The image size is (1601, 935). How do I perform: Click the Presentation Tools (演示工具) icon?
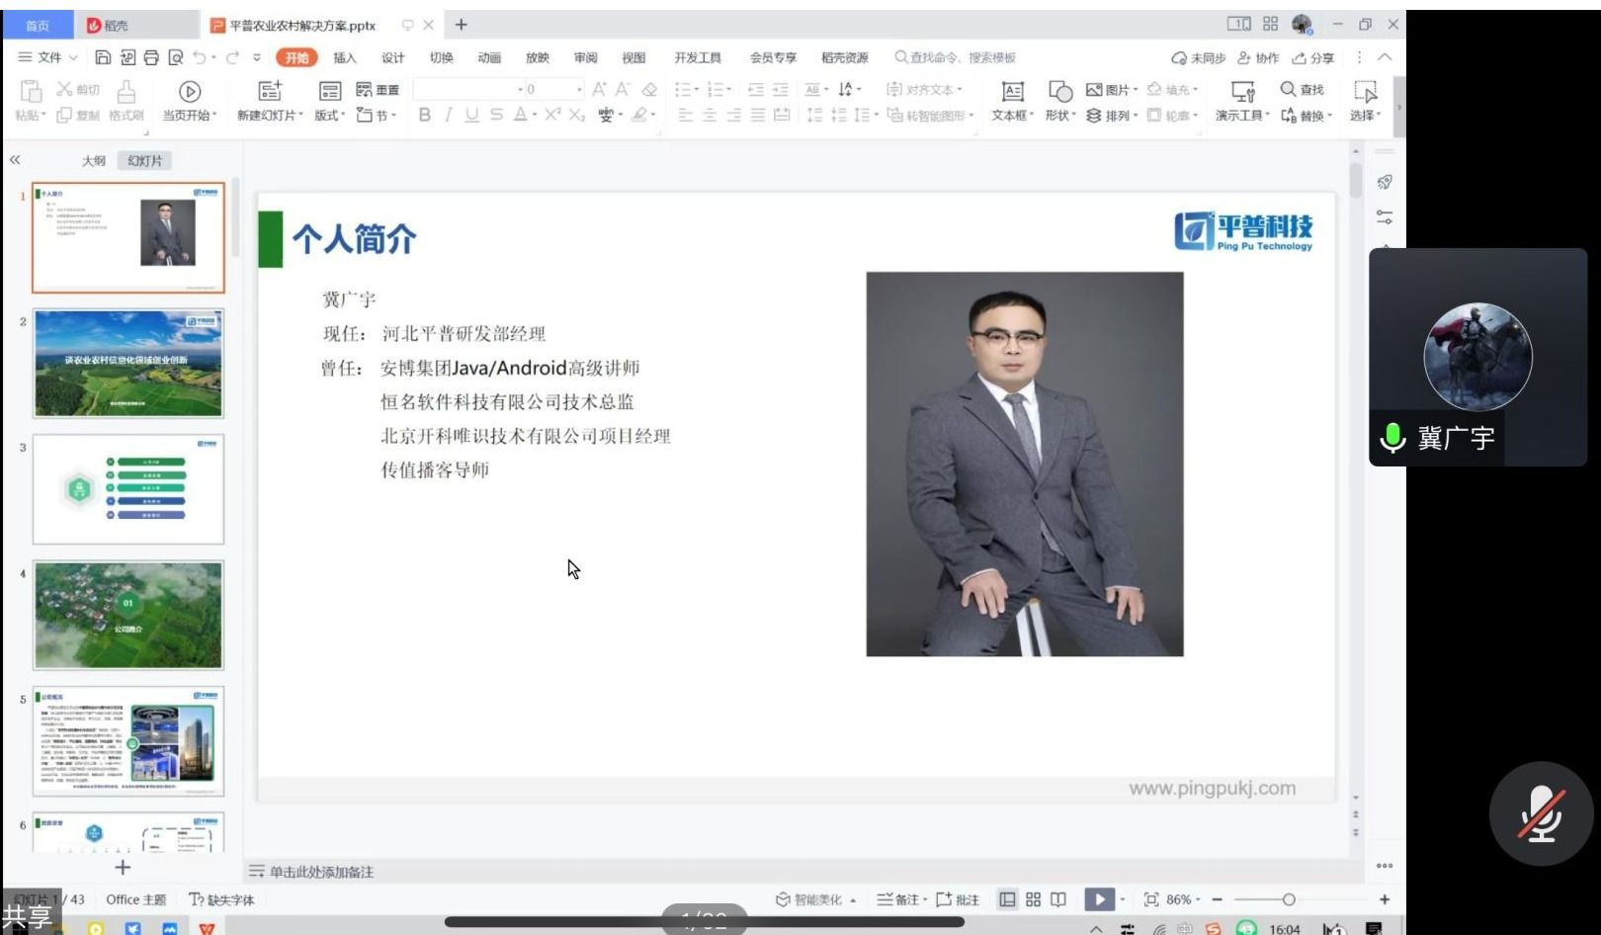[x=1241, y=92]
